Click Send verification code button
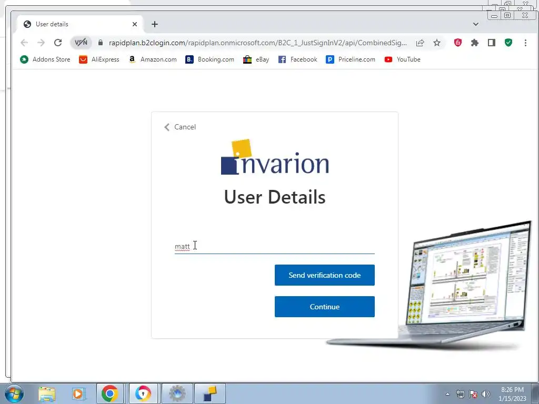 coord(324,275)
